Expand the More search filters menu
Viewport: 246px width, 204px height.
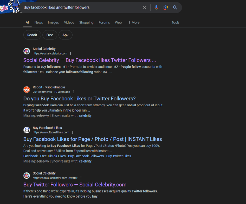coord(134,23)
